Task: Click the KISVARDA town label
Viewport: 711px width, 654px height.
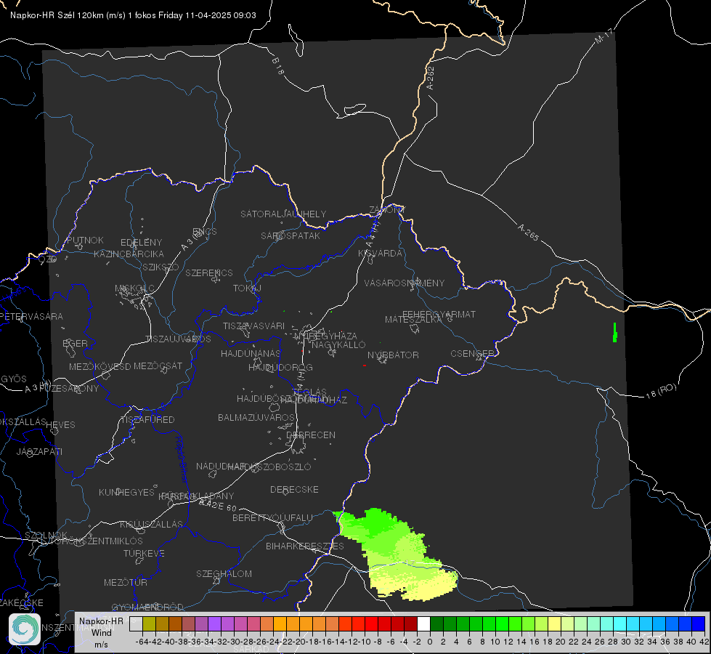Action: click(380, 254)
